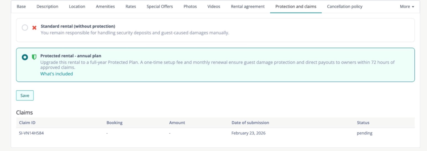Open the Base tab

tap(21, 7)
